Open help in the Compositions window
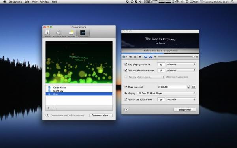The width and height of the screenshot is (237, 148). coord(47,115)
